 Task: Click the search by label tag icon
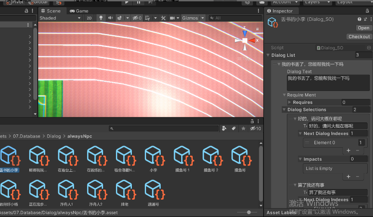point(234,129)
